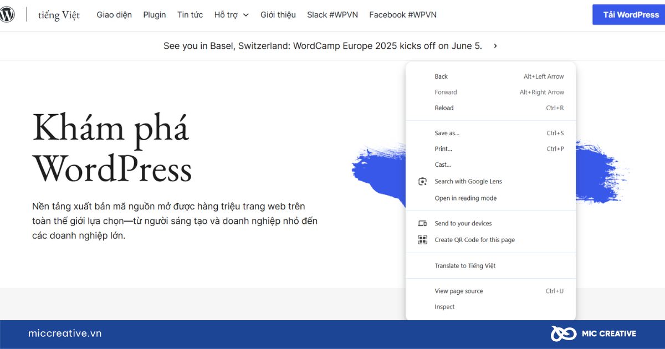Choose Inspect from the context menu
Image resolution: width=665 pixels, height=349 pixels.
(491, 307)
